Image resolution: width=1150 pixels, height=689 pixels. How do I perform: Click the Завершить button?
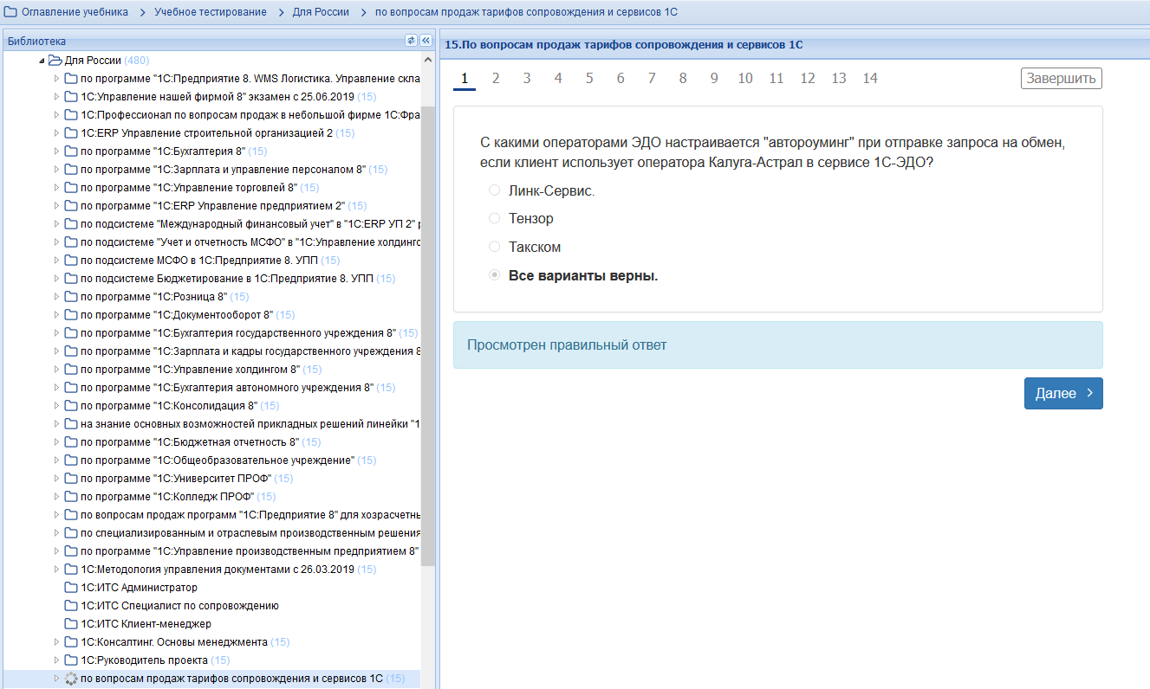coord(1062,79)
